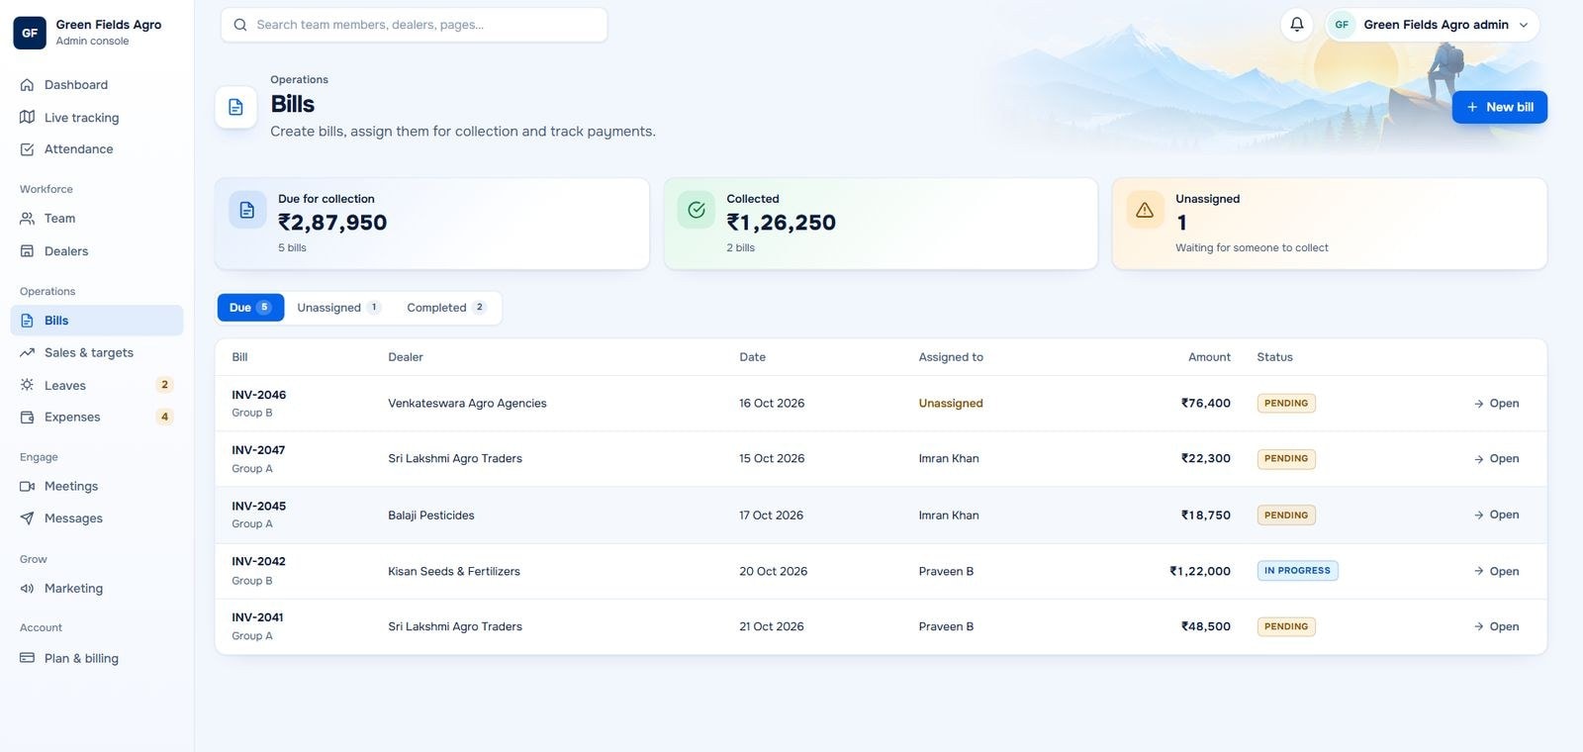Open bill INV-2041
The image size is (1583, 752).
point(1496,626)
